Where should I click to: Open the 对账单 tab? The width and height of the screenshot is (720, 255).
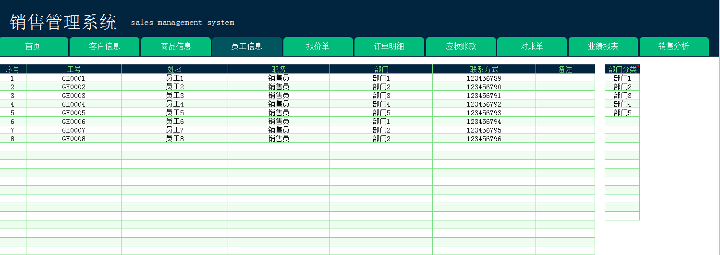(x=532, y=47)
